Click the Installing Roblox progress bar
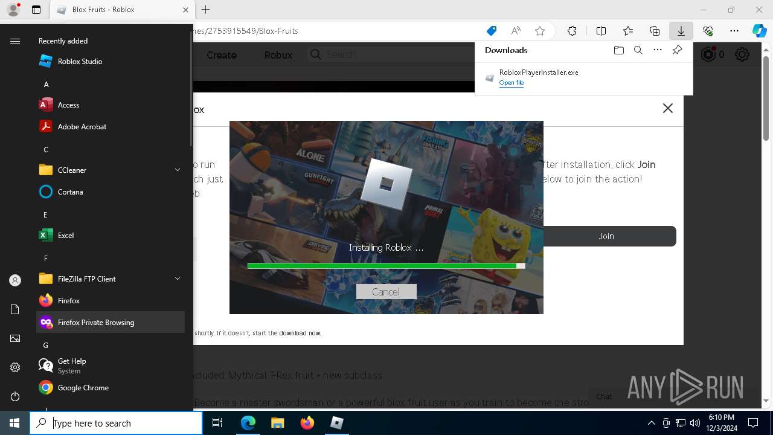 pos(386,266)
